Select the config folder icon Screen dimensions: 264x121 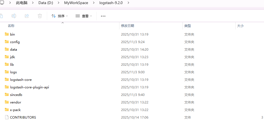coord(7,42)
